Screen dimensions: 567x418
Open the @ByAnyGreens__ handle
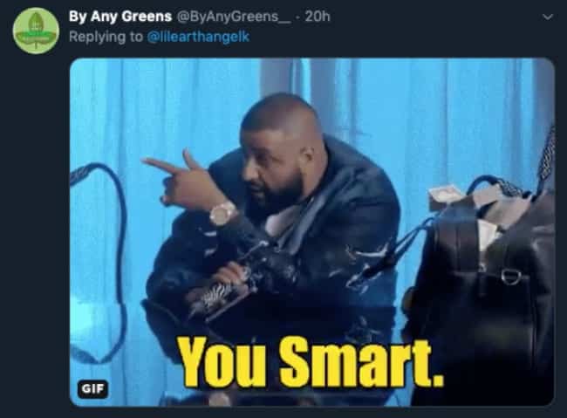(x=233, y=17)
